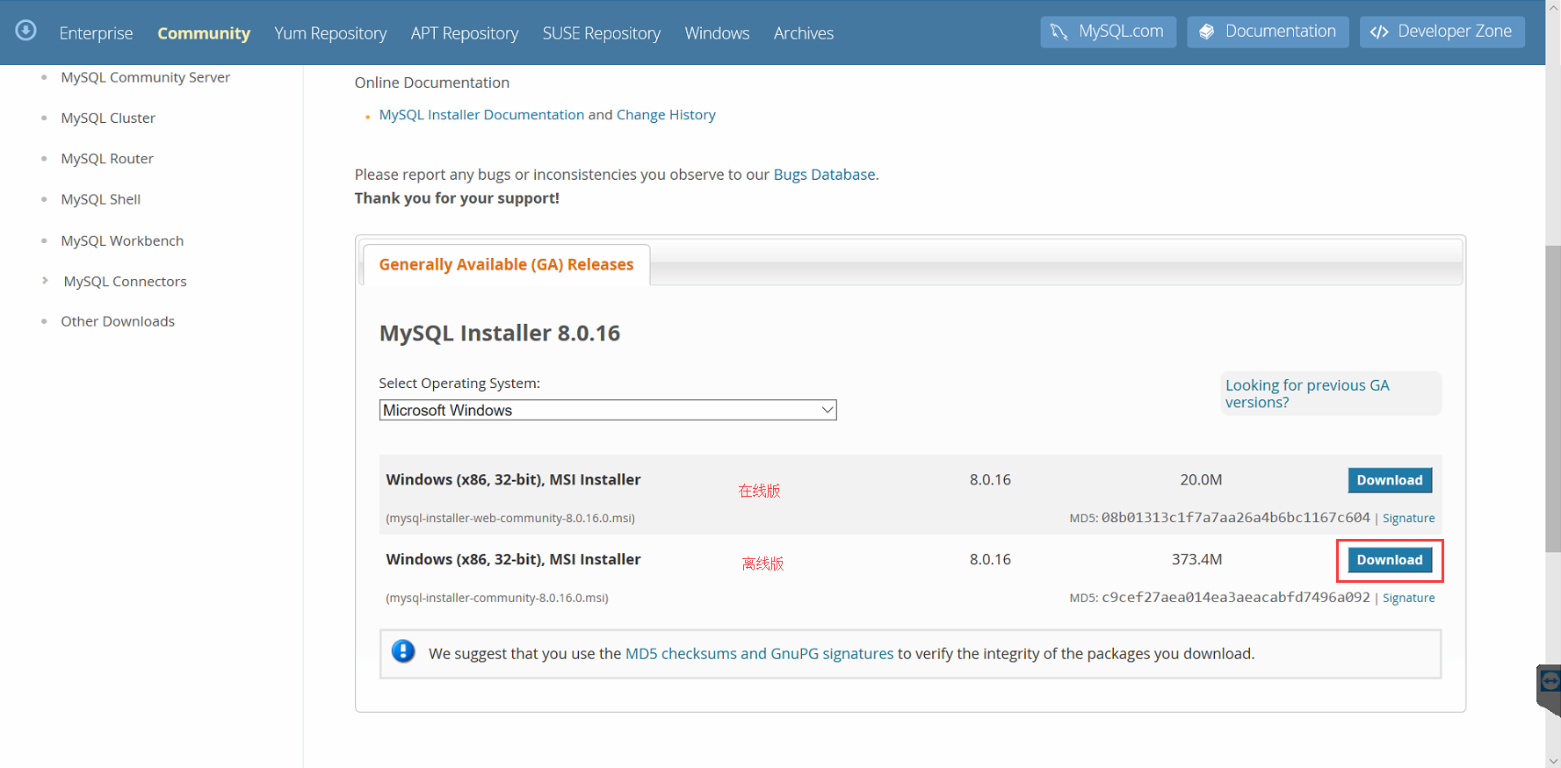Screen dimensions: 1561x768
Task: Open MySQL Shell sidebar item
Action: [x=101, y=199]
